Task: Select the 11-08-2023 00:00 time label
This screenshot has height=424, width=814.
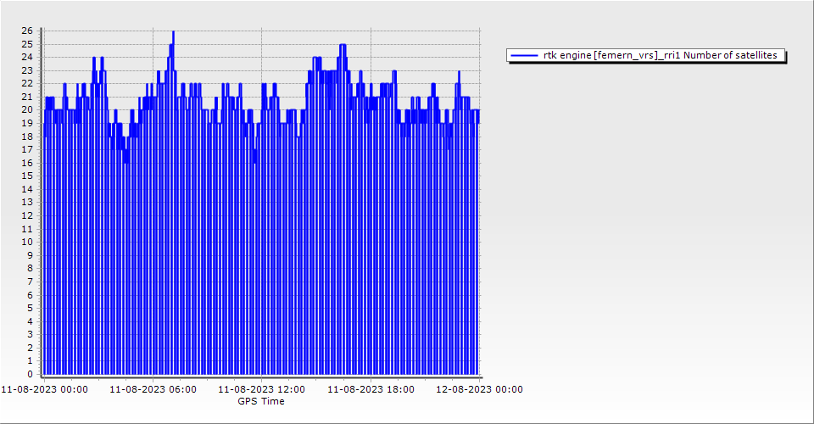Action: pos(44,389)
